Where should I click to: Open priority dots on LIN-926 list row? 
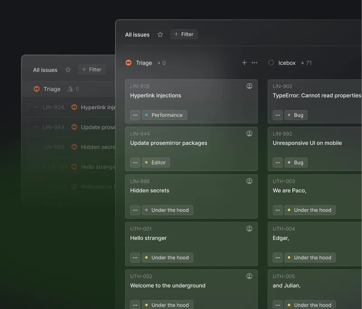(x=36, y=107)
